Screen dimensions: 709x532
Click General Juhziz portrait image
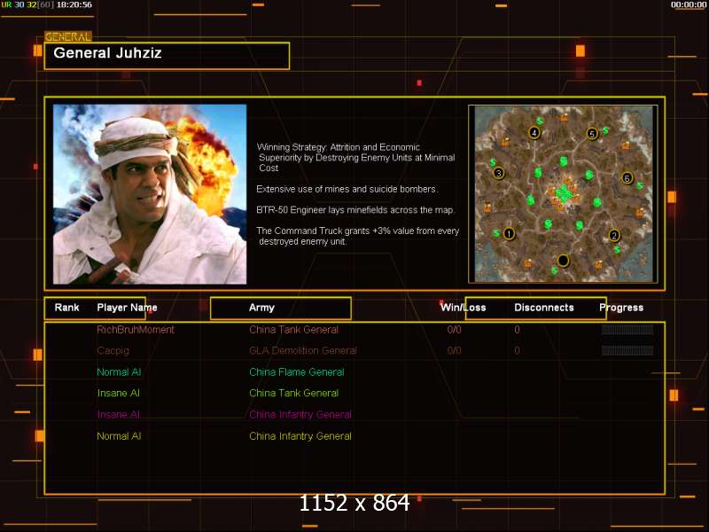150,194
